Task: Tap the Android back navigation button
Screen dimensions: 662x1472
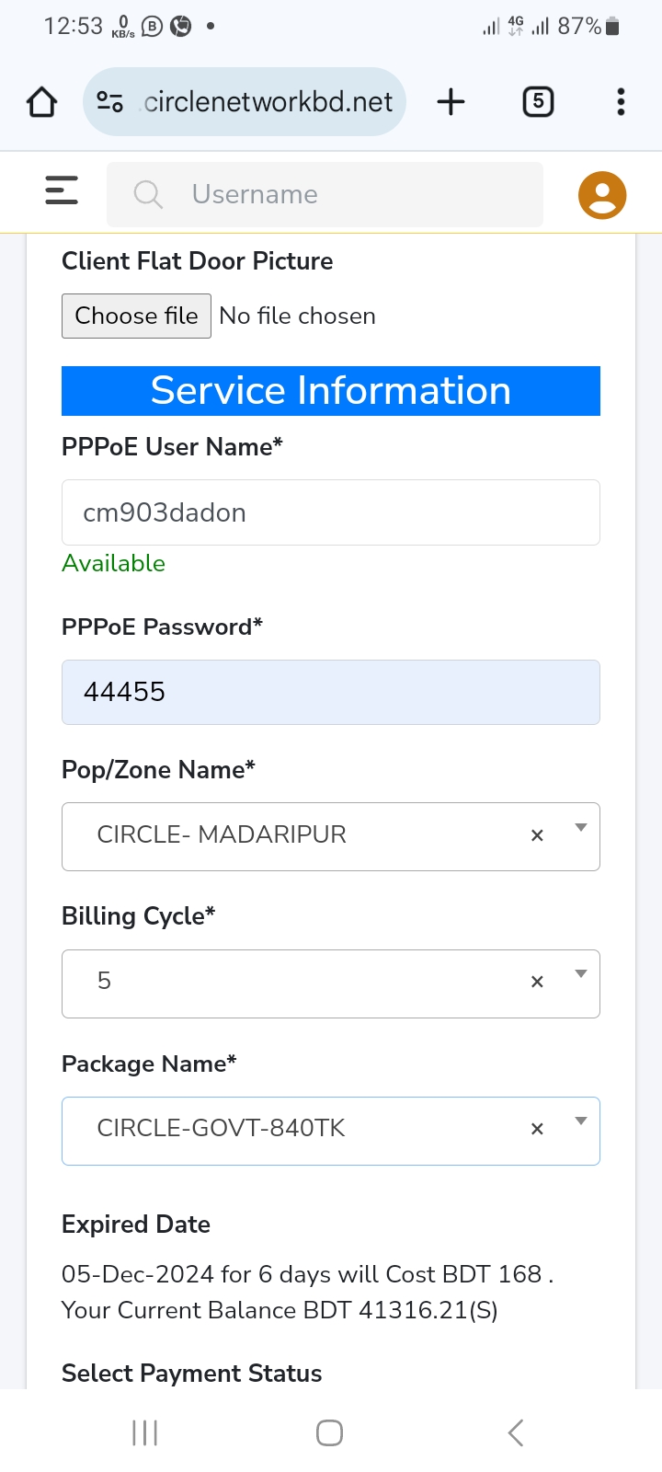Action: click(516, 1432)
